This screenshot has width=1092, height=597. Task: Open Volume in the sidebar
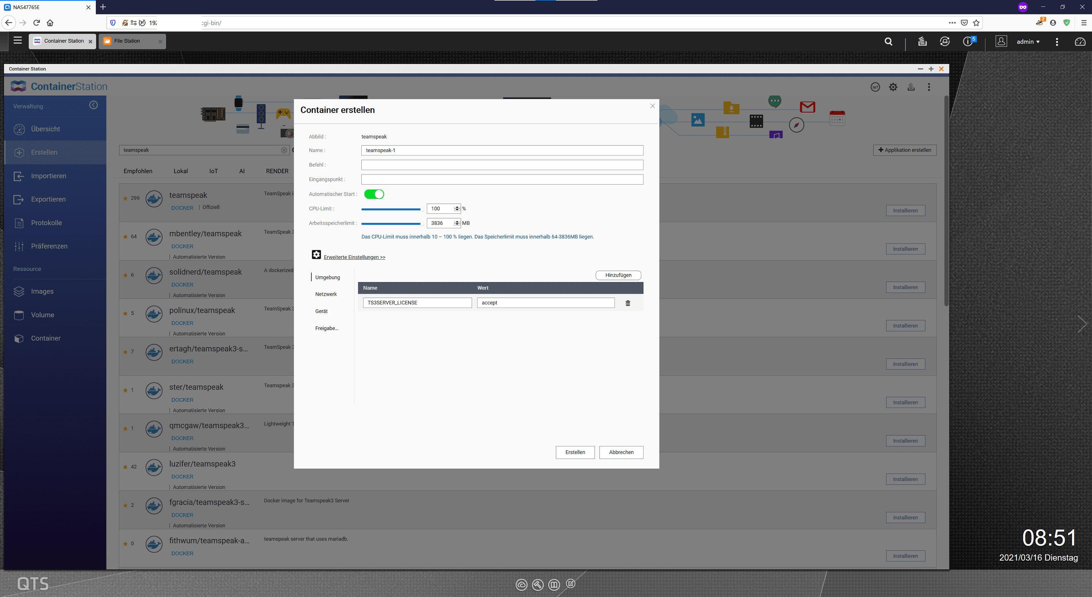click(x=55, y=315)
